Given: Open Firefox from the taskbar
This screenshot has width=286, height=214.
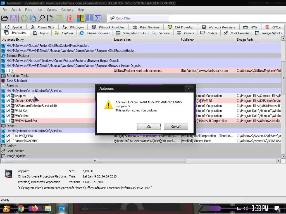Looking at the screenshot, I should coord(34,208).
